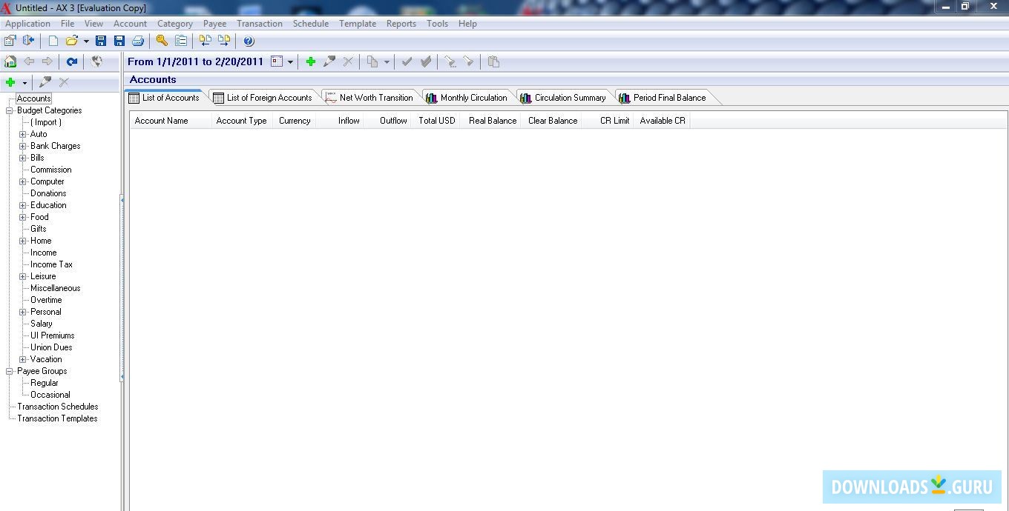Expand the Auto budget category

(23, 134)
